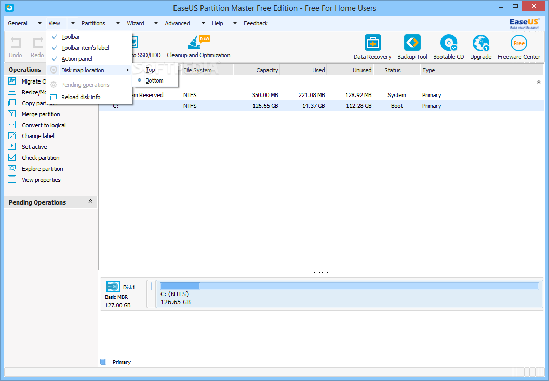Click Change label operation

[38, 136]
